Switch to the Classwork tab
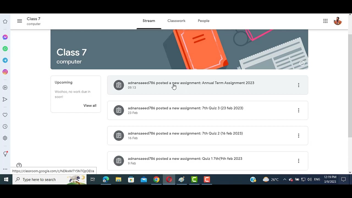Image resolution: width=352 pixels, height=198 pixels. (176, 21)
